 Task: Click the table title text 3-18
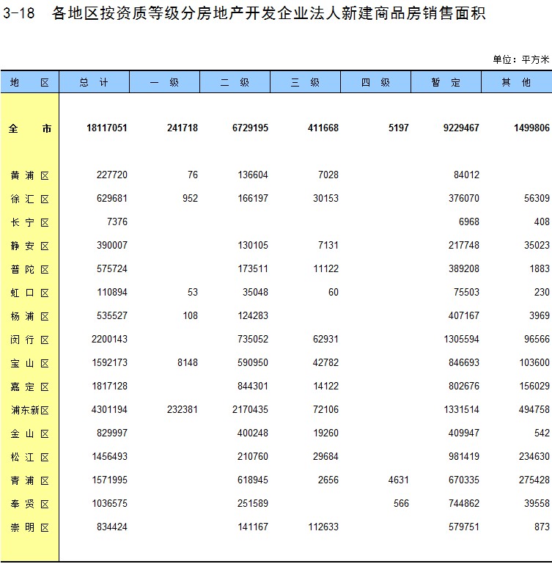(x=18, y=14)
